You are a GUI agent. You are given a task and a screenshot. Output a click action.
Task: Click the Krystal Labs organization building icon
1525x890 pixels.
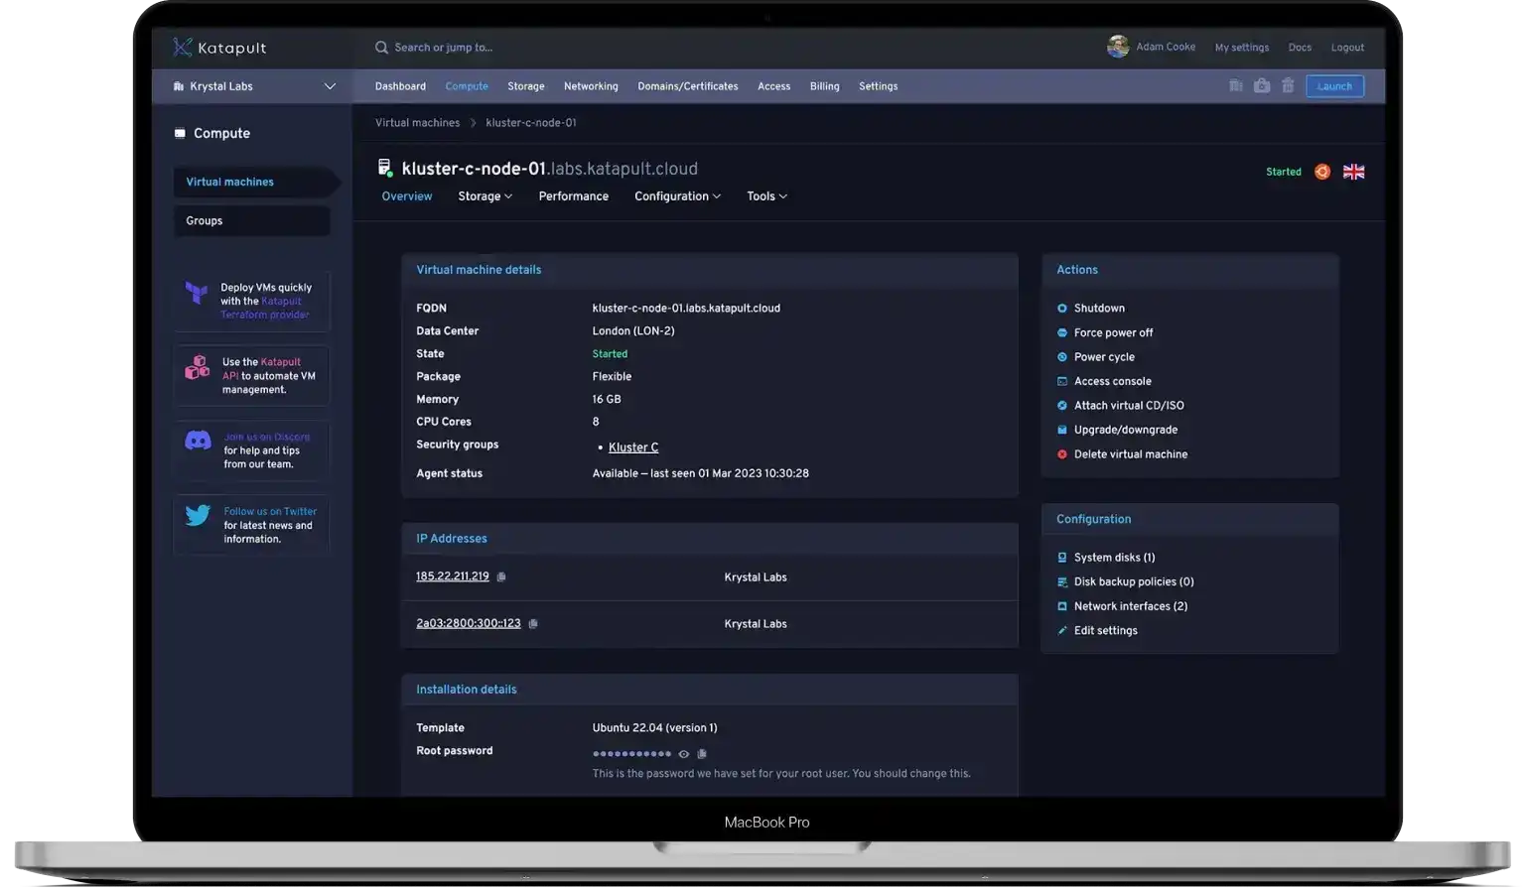pos(179,86)
